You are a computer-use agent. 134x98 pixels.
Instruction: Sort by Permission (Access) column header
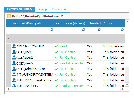pos(70,23)
